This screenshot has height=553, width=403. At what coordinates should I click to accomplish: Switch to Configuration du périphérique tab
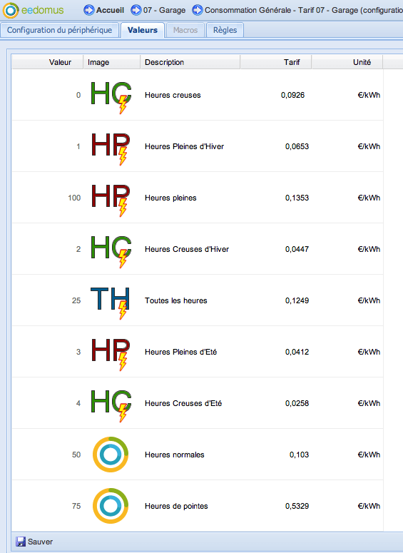coord(60,30)
